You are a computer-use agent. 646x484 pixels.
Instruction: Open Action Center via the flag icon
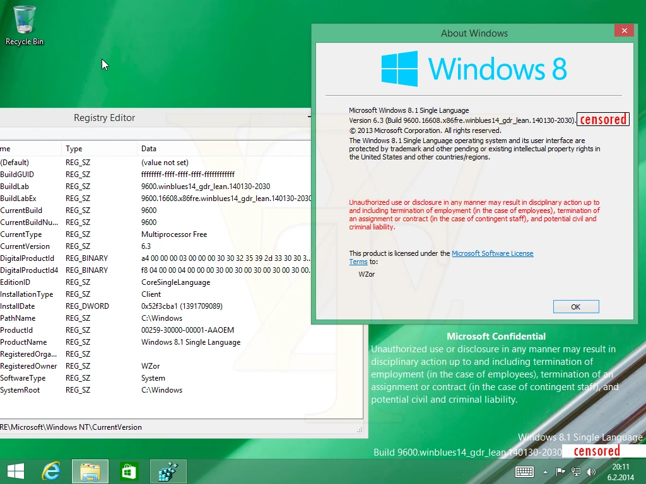[x=560, y=471]
